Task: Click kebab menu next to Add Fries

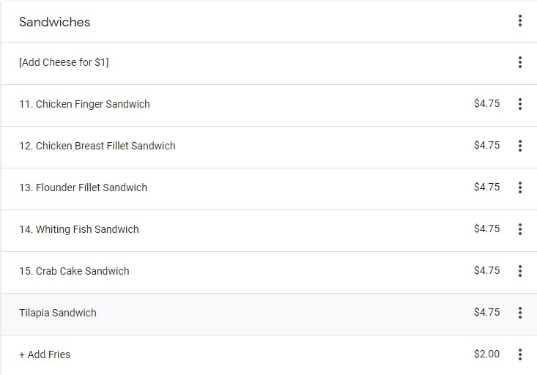Action: 519,354
